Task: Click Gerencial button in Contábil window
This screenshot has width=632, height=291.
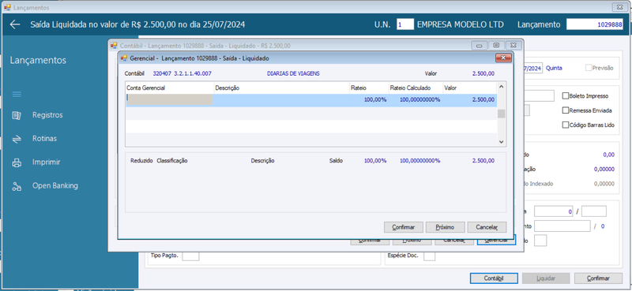Action: [496, 241]
